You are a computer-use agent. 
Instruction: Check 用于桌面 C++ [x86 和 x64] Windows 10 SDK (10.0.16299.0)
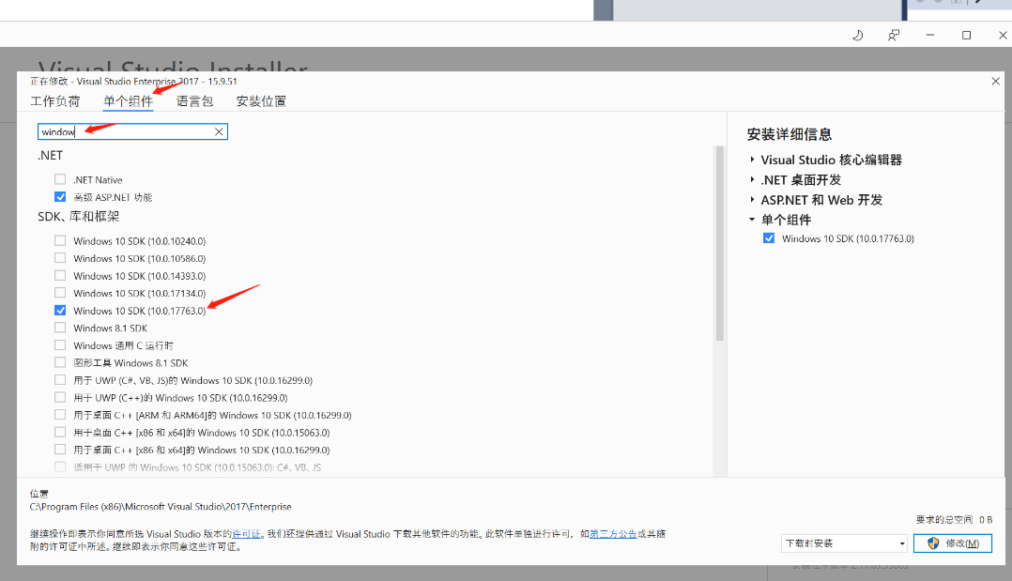click(60, 450)
